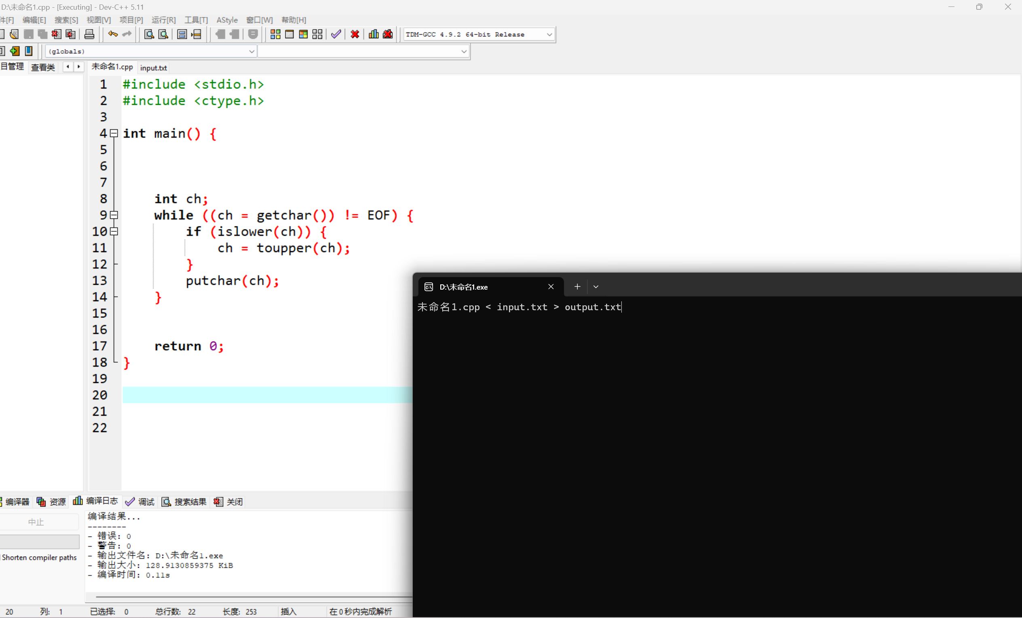
Task: Click the purple checkmark debug icon
Action: tap(336, 34)
